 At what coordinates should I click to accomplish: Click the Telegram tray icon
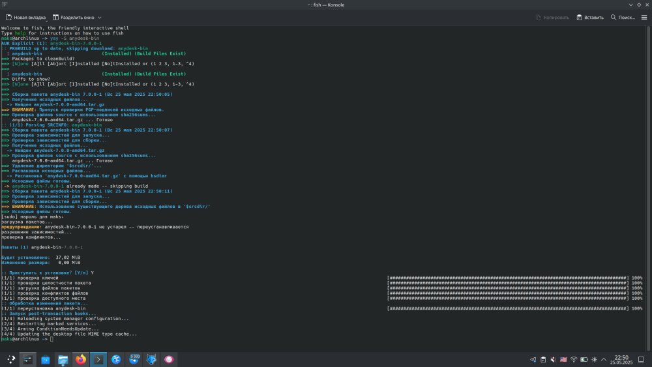click(x=533, y=360)
